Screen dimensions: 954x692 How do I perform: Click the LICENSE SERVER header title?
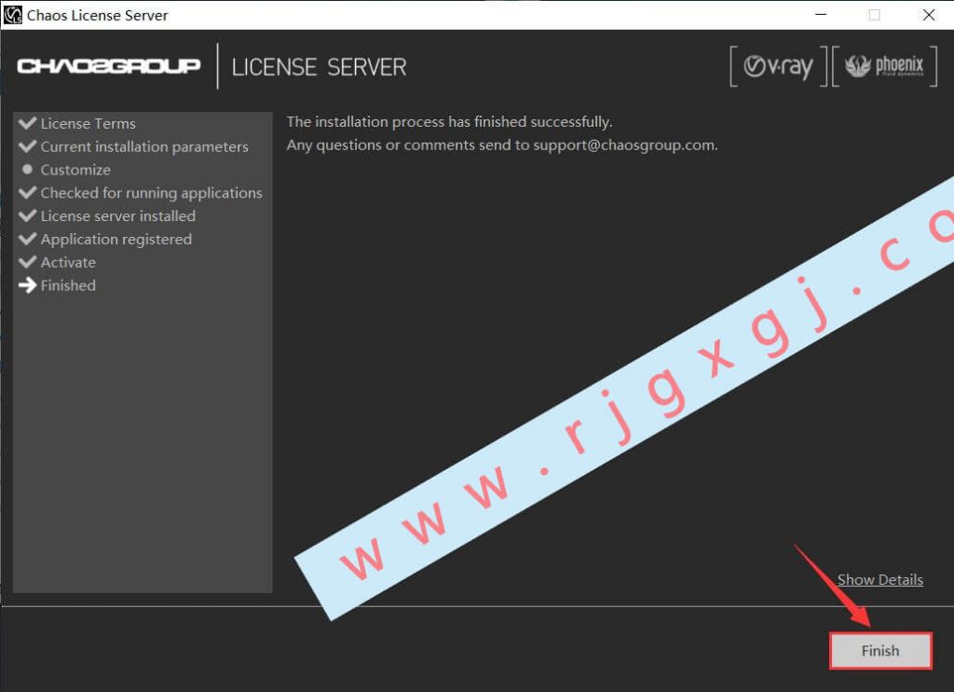click(319, 67)
